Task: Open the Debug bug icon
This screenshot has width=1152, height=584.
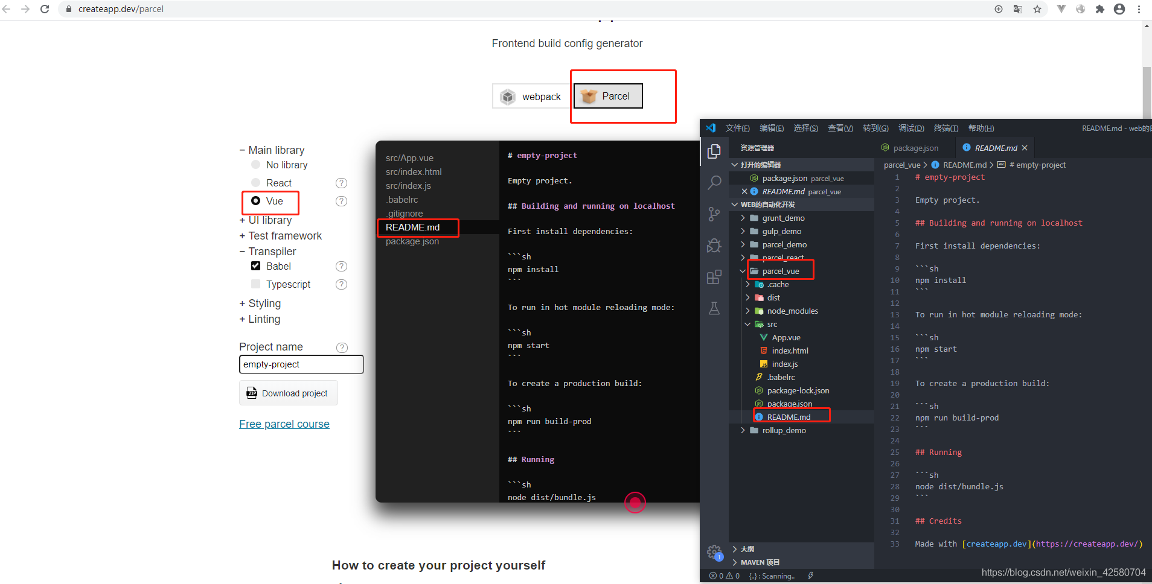Action: click(x=714, y=246)
